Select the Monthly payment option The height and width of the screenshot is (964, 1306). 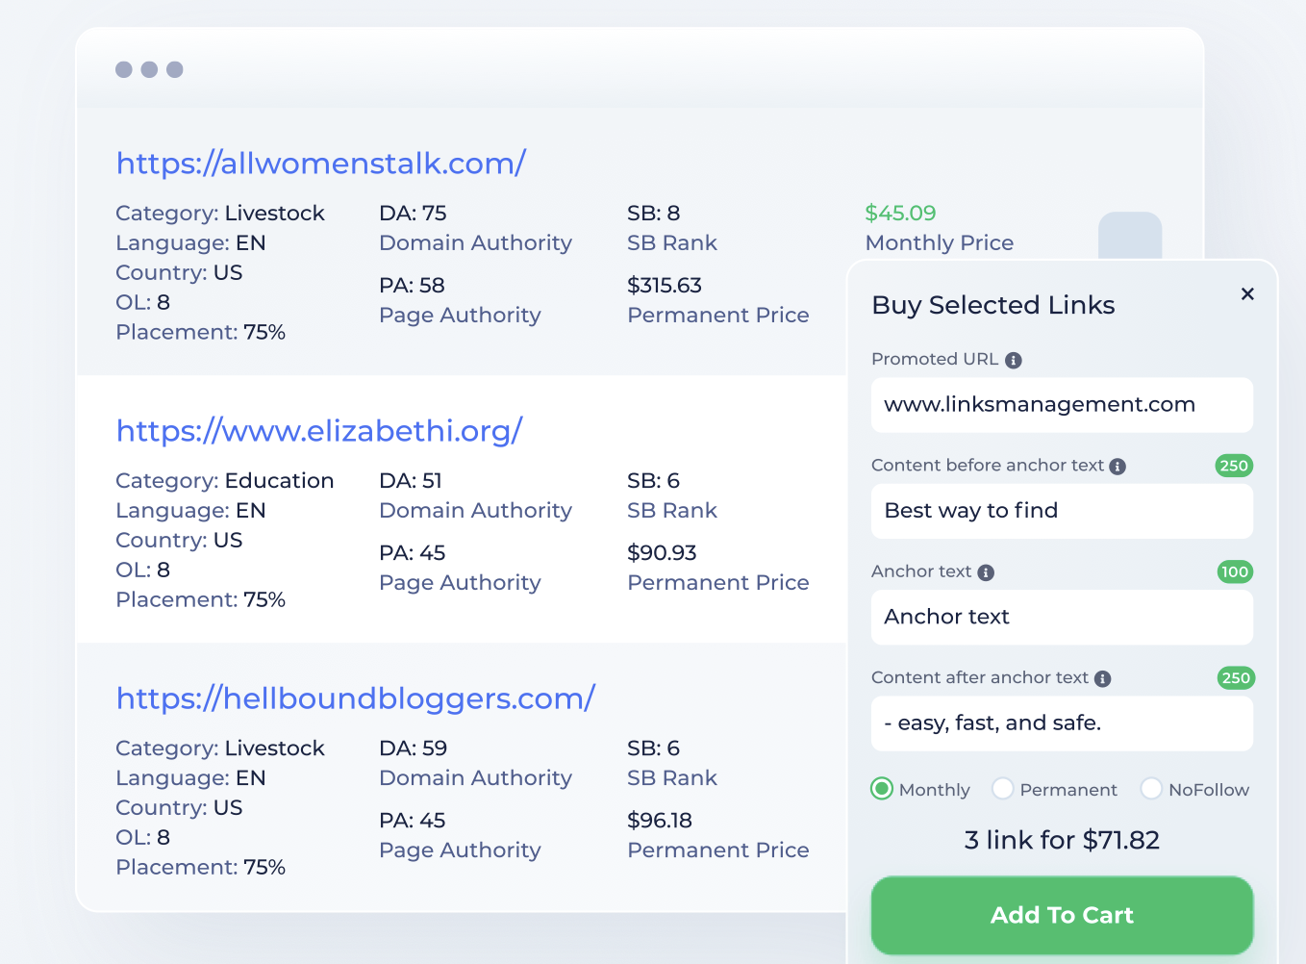pyautogui.click(x=881, y=789)
